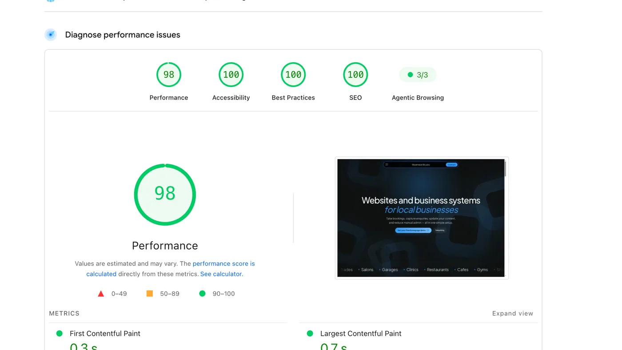Click the SEO score gauge

355,75
